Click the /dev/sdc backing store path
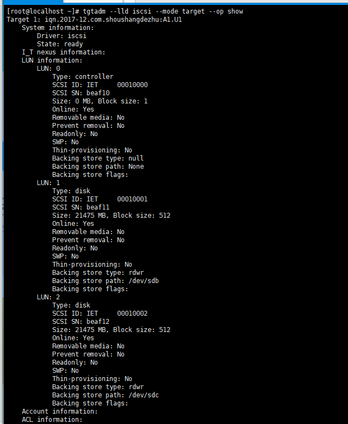Image resolution: width=348 pixels, height=424 pixels. tap(144, 395)
